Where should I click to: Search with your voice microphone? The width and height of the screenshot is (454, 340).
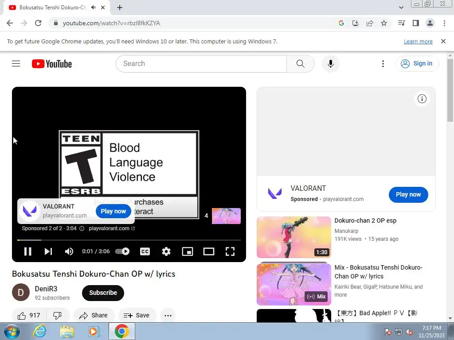click(331, 64)
